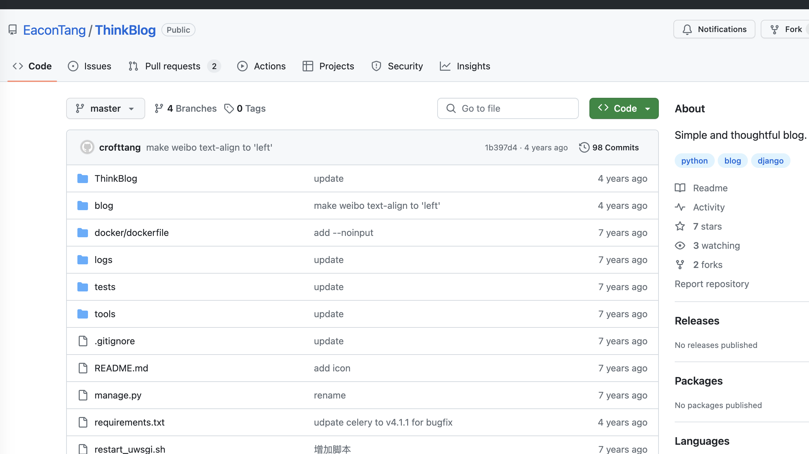Open the tools directory name

coord(105,314)
